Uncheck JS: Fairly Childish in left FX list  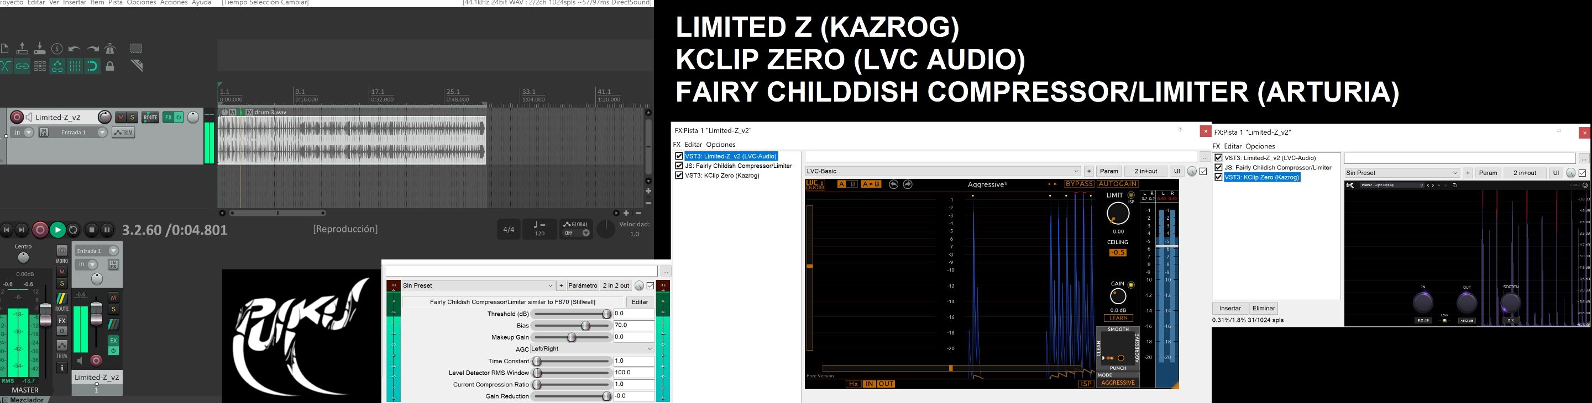tap(679, 166)
